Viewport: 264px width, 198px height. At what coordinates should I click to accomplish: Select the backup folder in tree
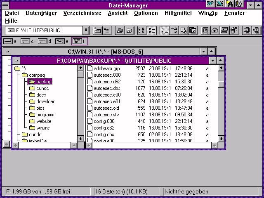coord(40,82)
